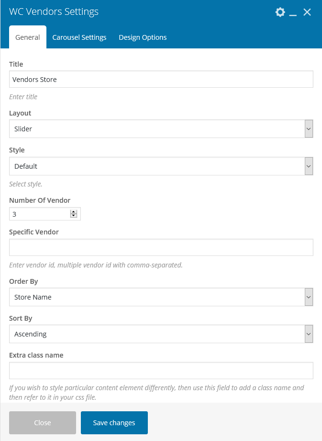Open the Sort By dropdown
The image size is (322, 441).
(309, 334)
